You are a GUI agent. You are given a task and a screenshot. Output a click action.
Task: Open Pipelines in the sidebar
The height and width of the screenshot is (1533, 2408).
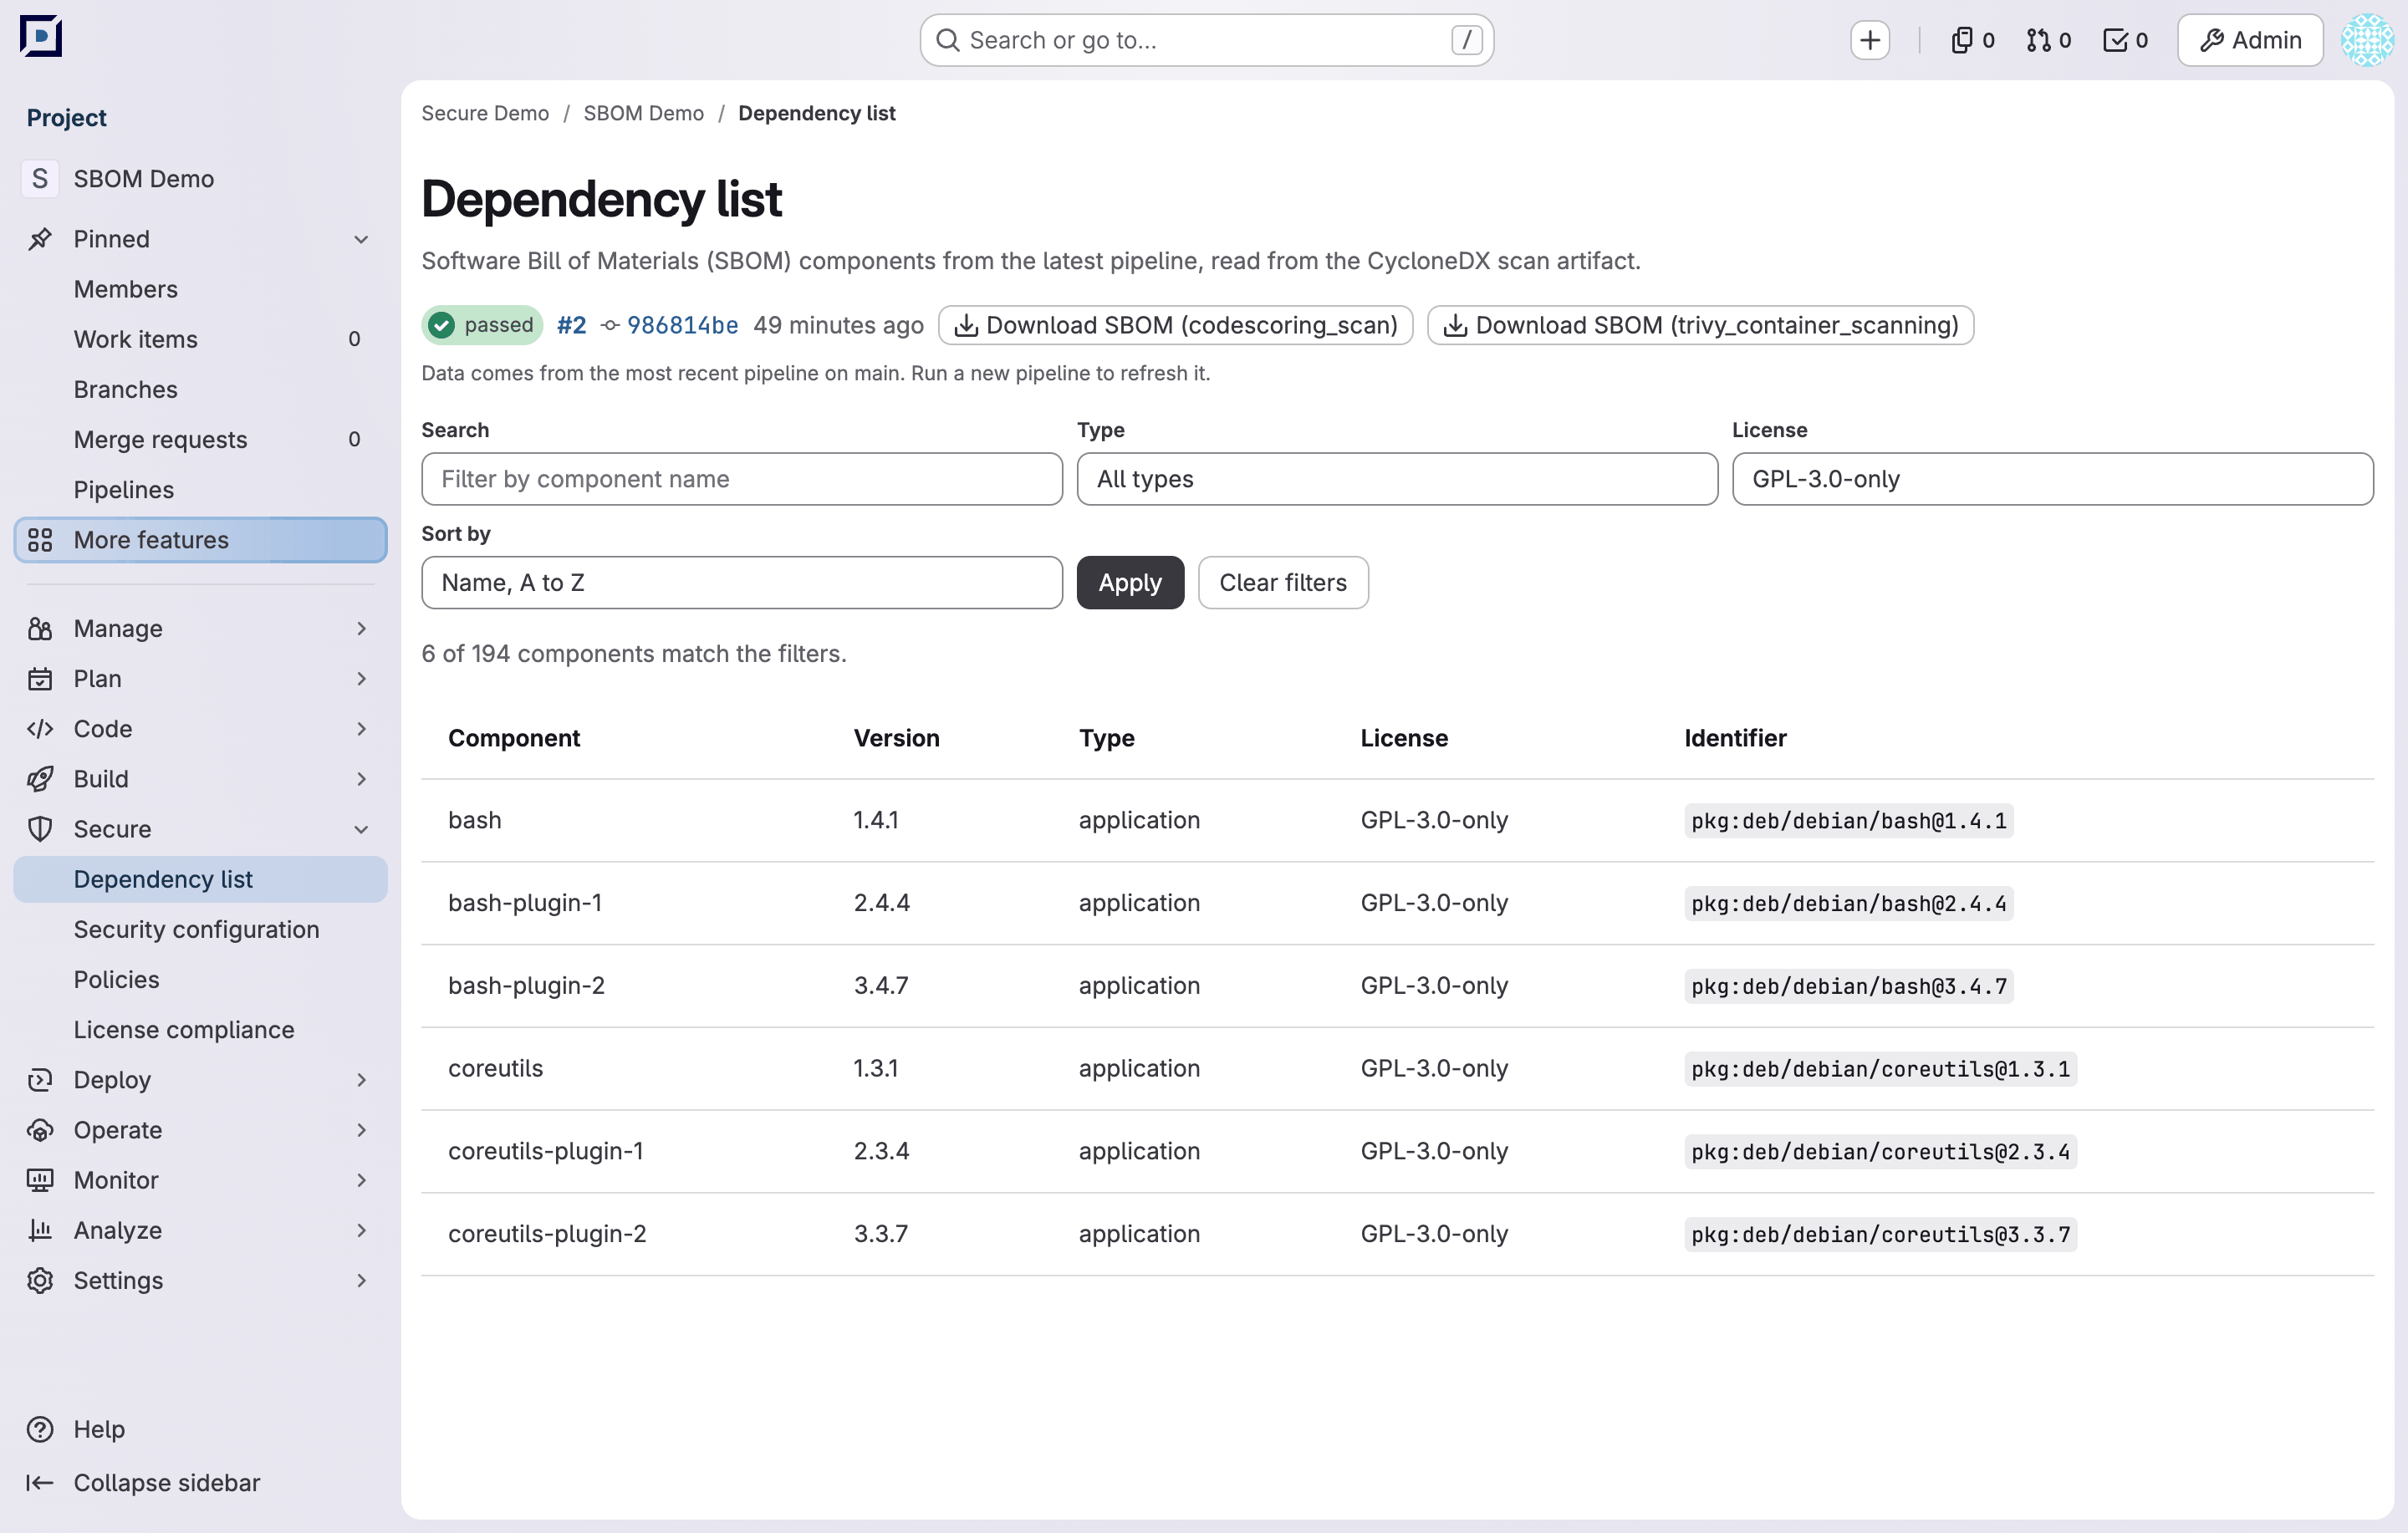(201, 490)
